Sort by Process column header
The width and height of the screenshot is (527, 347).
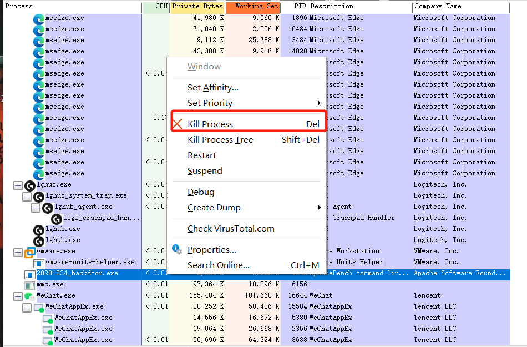coord(73,7)
